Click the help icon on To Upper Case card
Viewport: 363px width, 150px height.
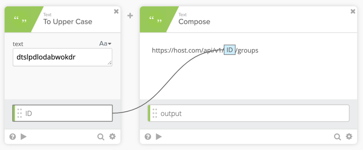[12, 137]
